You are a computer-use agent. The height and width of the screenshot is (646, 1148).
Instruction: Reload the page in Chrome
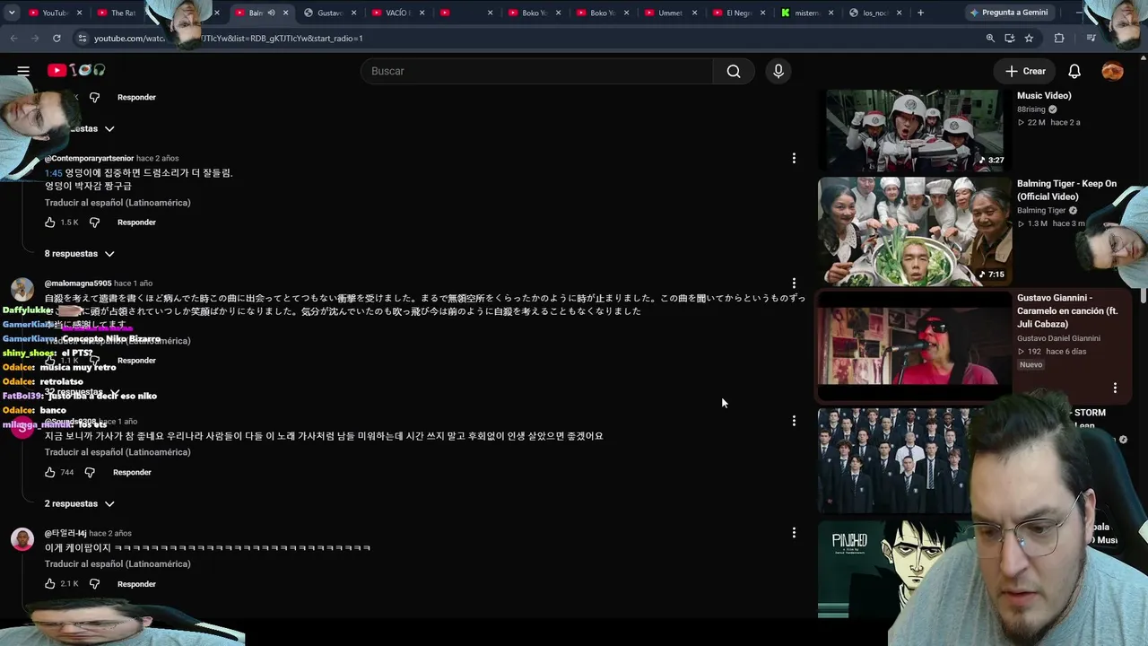[57, 39]
